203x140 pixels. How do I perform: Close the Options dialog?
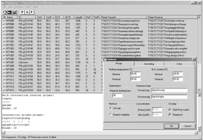point(194,59)
